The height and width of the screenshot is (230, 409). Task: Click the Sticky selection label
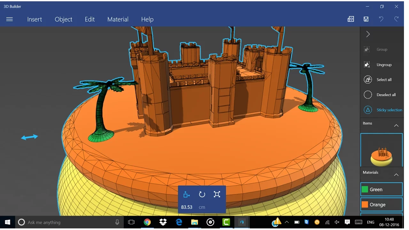click(389, 110)
